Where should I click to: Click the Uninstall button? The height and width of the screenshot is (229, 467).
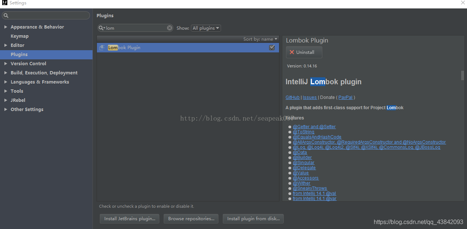(x=304, y=52)
